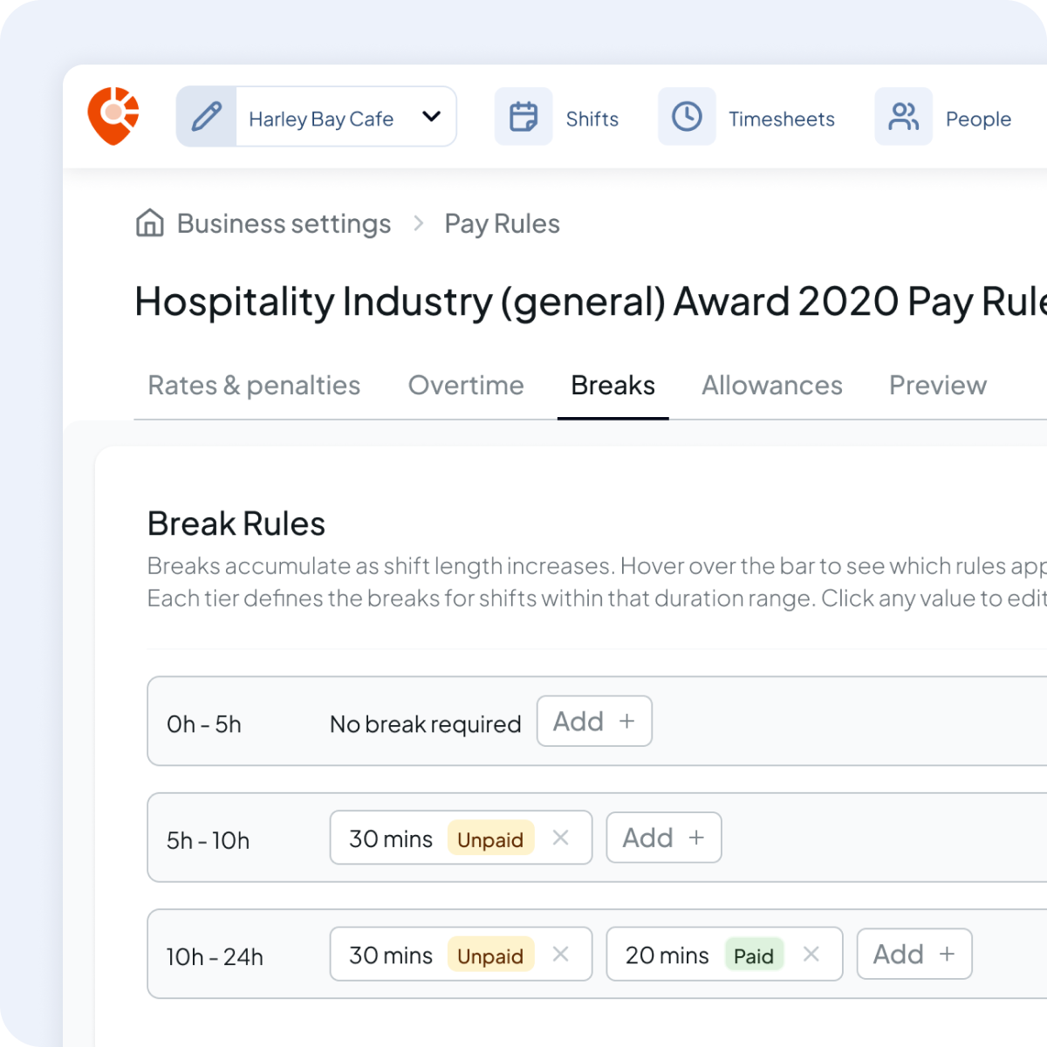Open Timesheets via the clock icon
The image size is (1047, 1047).
(687, 116)
